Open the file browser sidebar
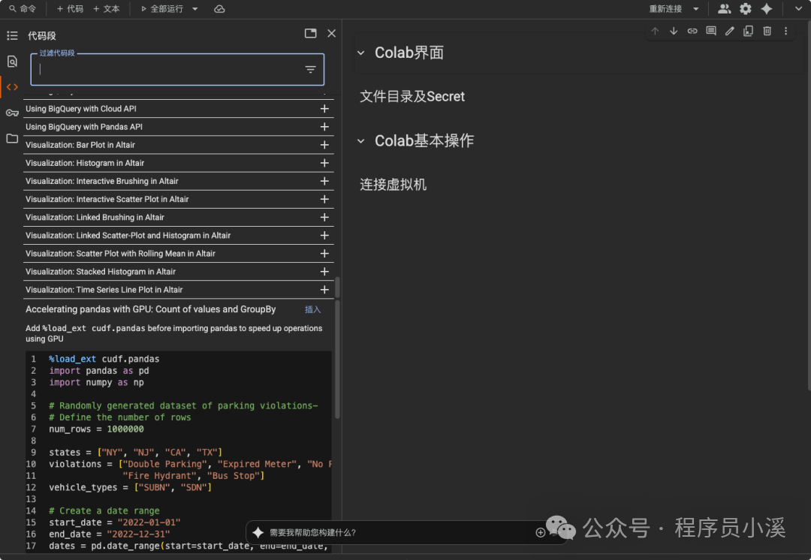 tap(12, 137)
